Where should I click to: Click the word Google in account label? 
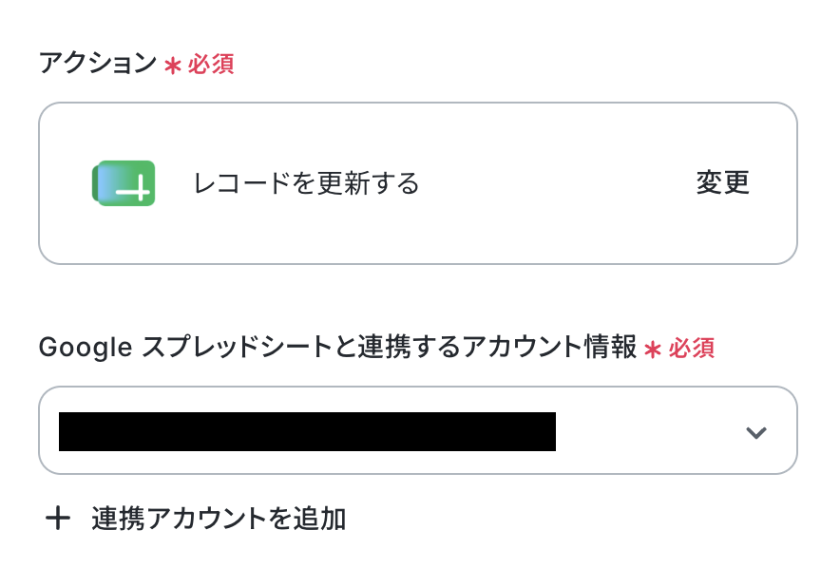(86, 349)
